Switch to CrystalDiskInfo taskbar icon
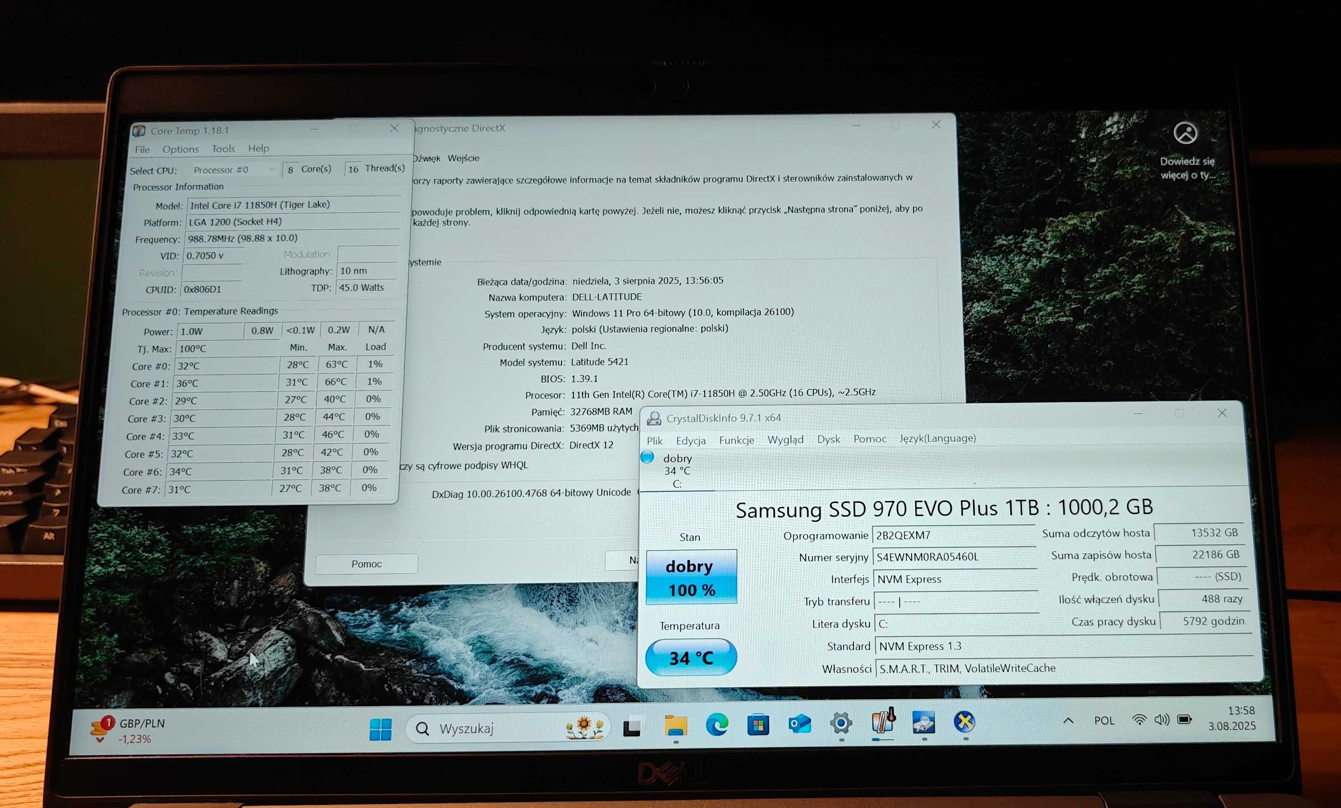The image size is (1341, 808). [923, 722]
